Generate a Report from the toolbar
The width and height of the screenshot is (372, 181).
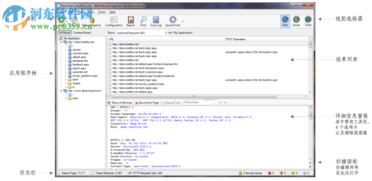click(x=131, y=22)
